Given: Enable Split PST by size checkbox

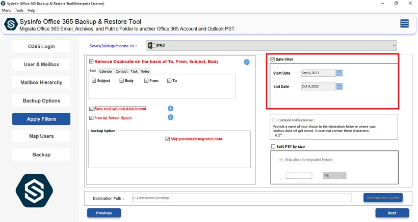Looking at the screenshot, I should (x=273, y=147).
